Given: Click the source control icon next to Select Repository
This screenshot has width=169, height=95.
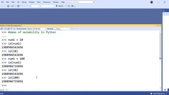Looking at the screenshot, I should (151, 94).
